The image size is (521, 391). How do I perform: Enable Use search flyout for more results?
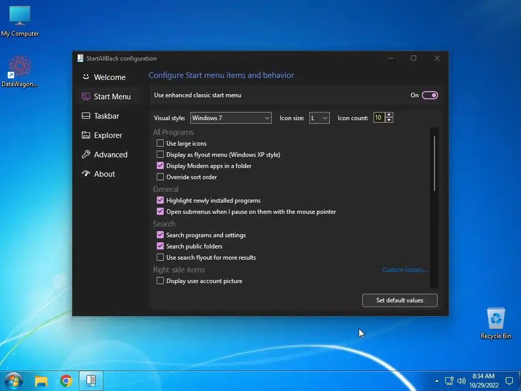(160, 257)
